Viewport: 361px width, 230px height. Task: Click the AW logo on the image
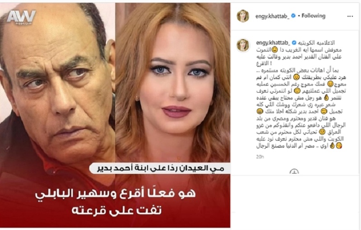pos(21,17)
